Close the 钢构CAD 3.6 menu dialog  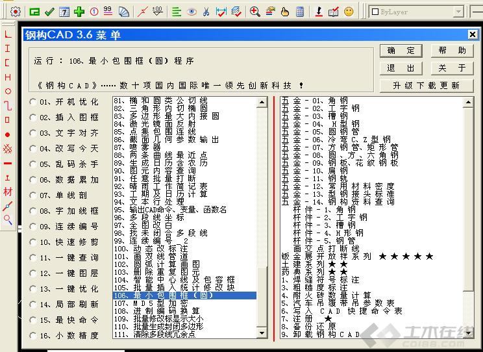click(x=472, y=34)
